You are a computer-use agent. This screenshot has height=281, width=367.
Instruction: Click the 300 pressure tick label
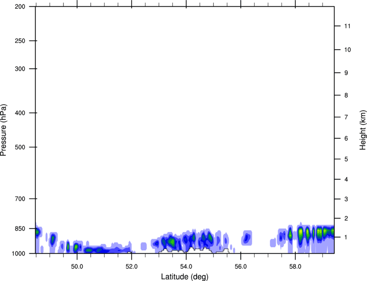(20, 69)
